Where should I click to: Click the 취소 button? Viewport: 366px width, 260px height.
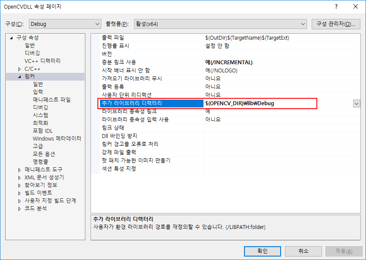click(x=303, y=251)
